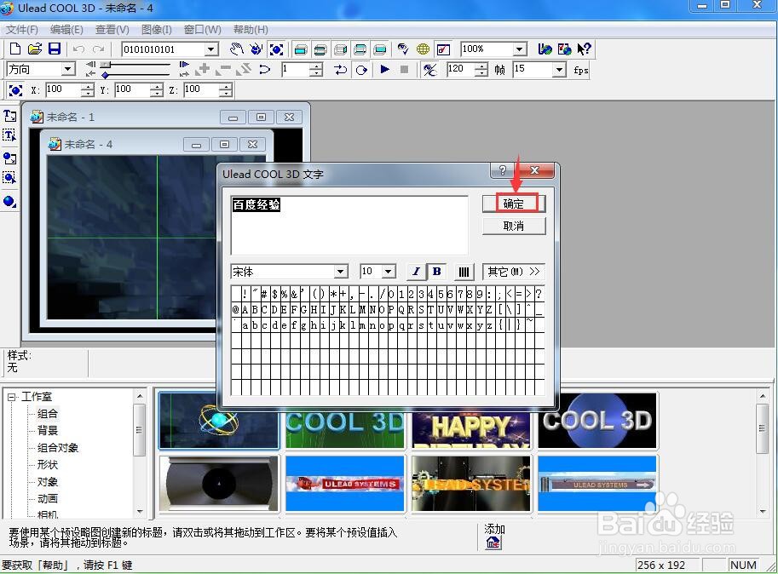Screen dimensions: 778x574
Task: Open the 方向 property dropdown
Action: point(68,69)
